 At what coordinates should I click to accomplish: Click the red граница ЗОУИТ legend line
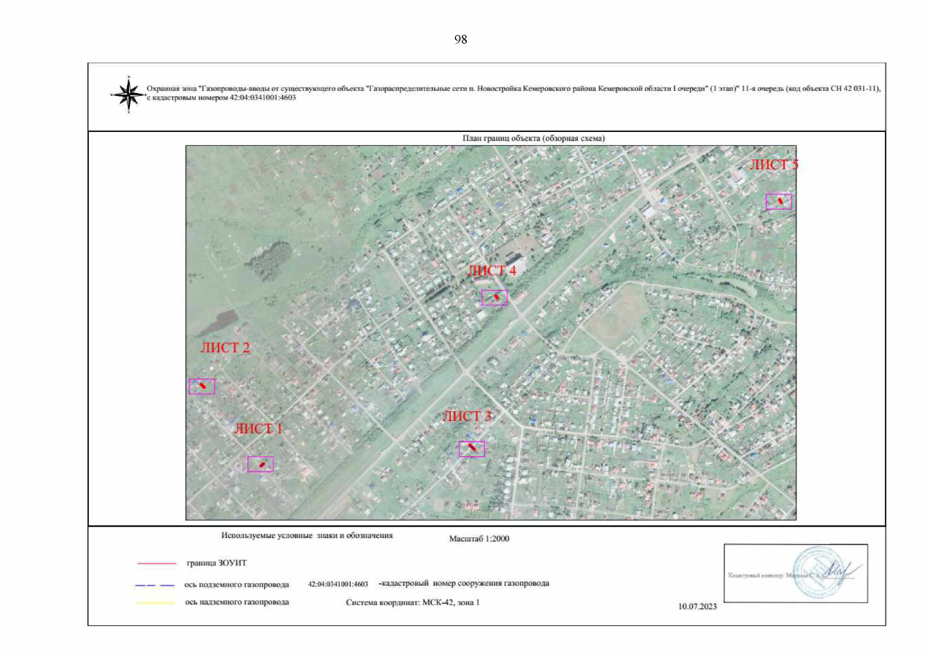[x=157, y=563]
